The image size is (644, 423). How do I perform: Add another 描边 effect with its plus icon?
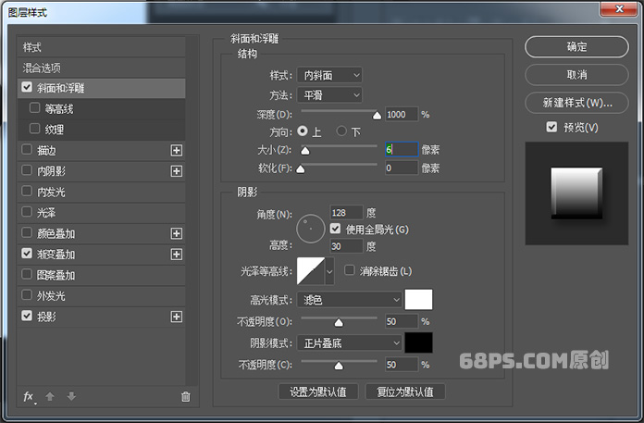(177, 150)
